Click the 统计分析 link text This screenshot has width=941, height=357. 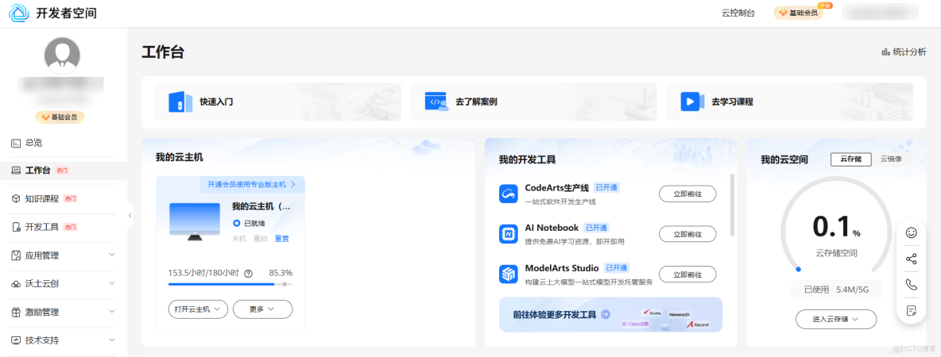pyautogui.click(x=909, y=52)
